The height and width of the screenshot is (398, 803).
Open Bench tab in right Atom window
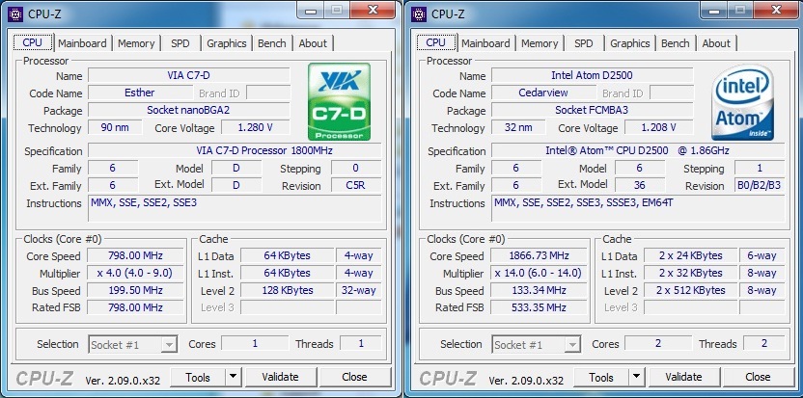pyautogui.click(x=676, y=43)
